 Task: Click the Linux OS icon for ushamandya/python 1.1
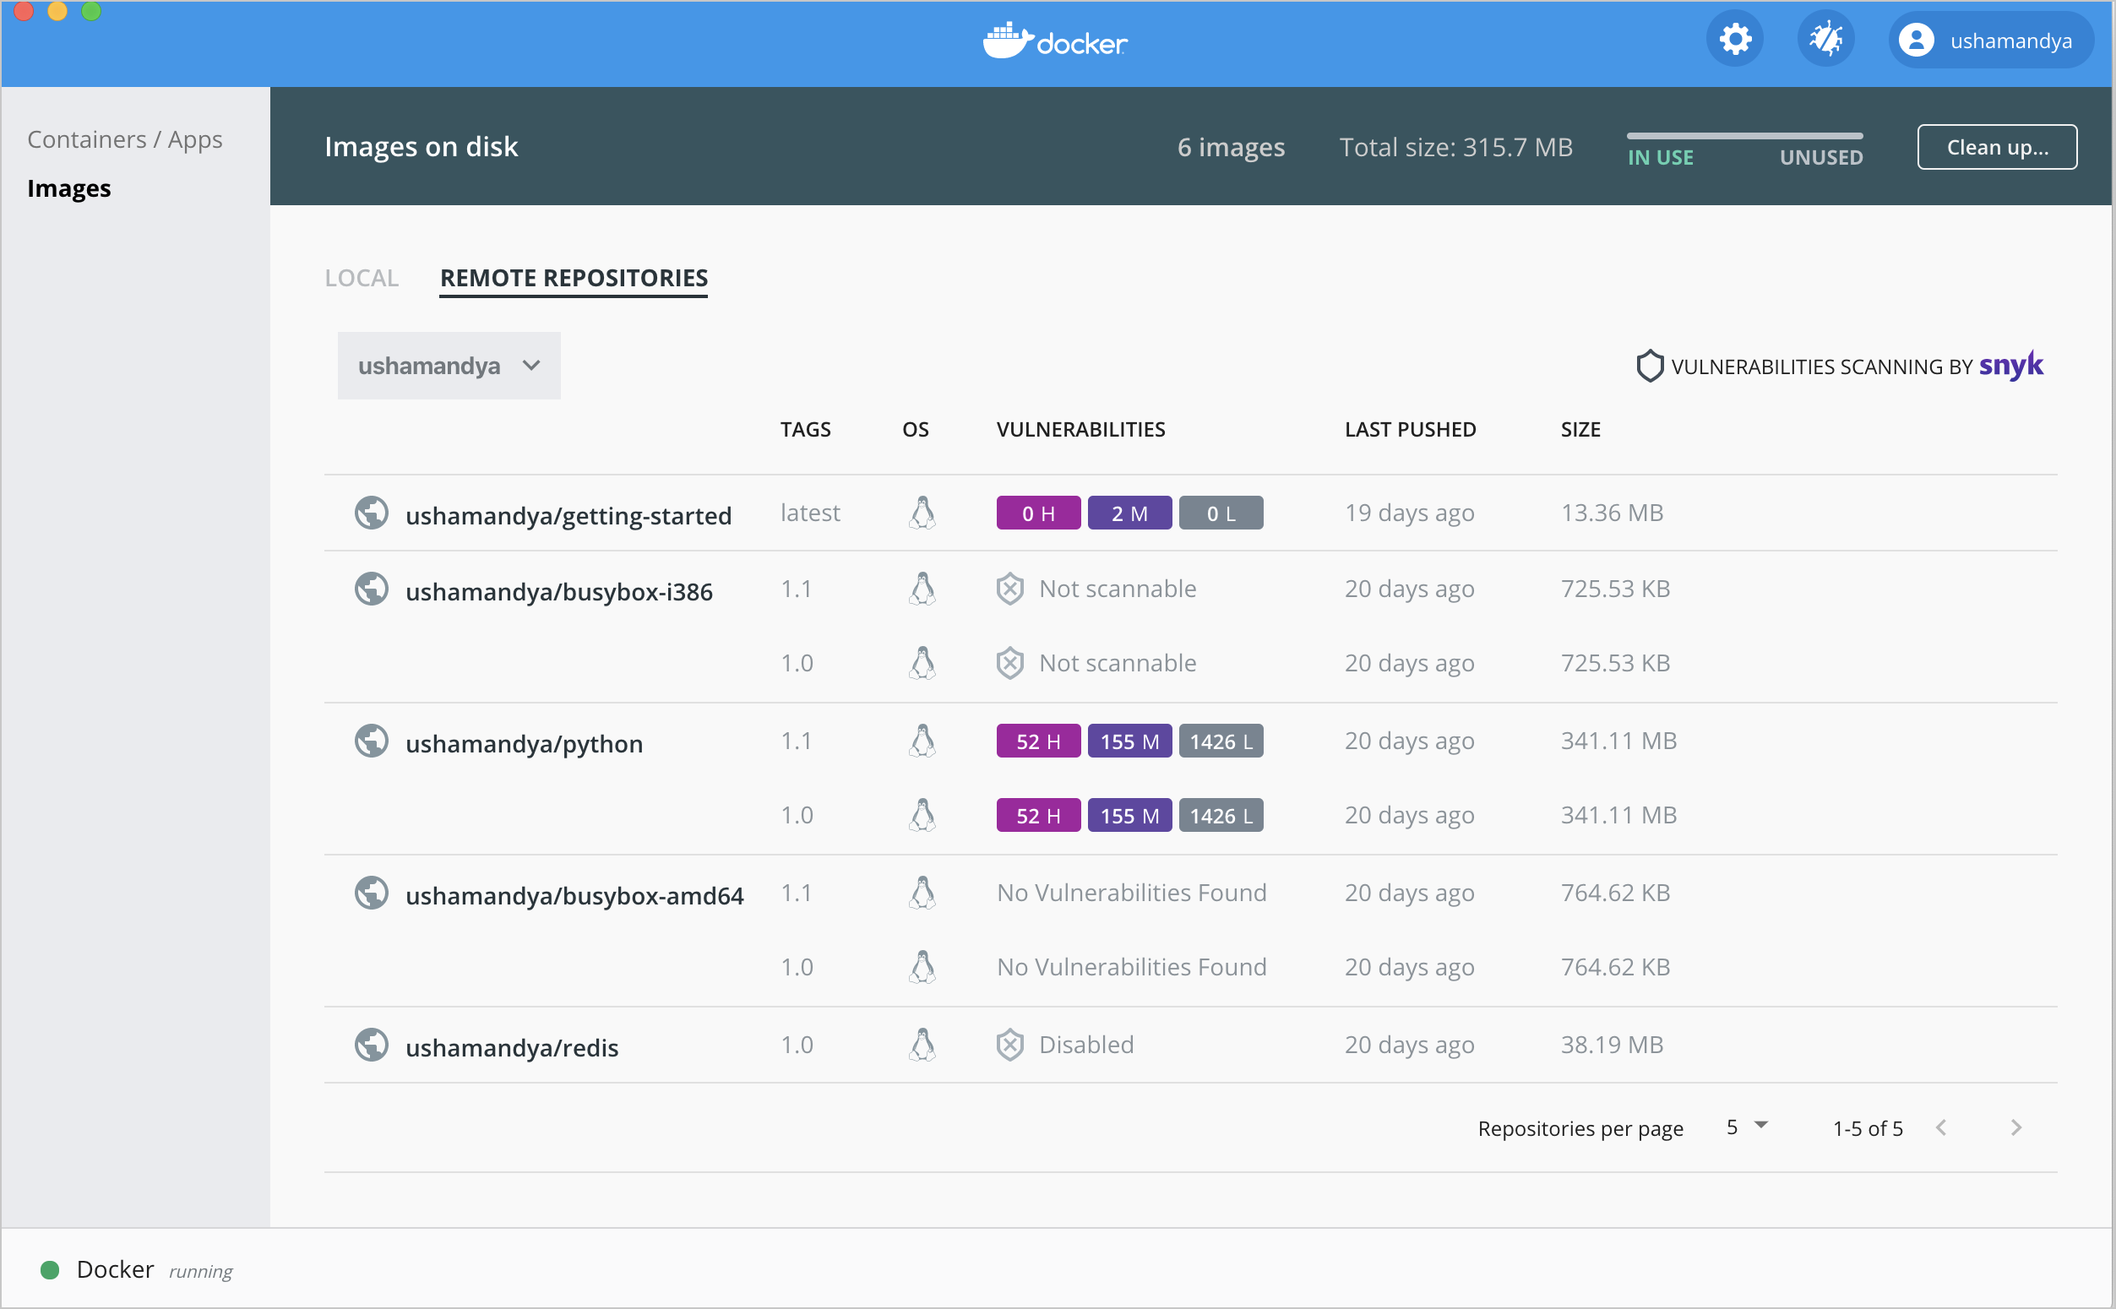[x=922, y=740]
